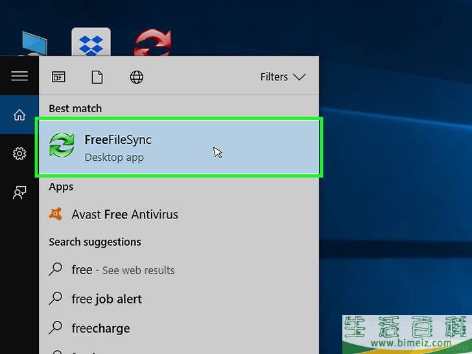
Task: Go to Home in the search sidebar
Action: coord(19,115)
